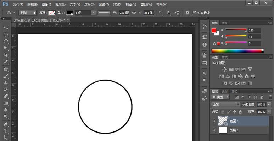Open the Character panel icon

[205, 73]
